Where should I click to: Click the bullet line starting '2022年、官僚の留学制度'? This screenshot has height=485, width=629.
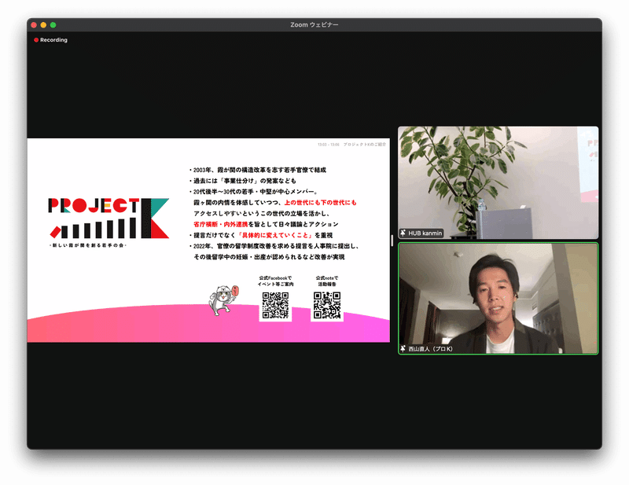274,246
